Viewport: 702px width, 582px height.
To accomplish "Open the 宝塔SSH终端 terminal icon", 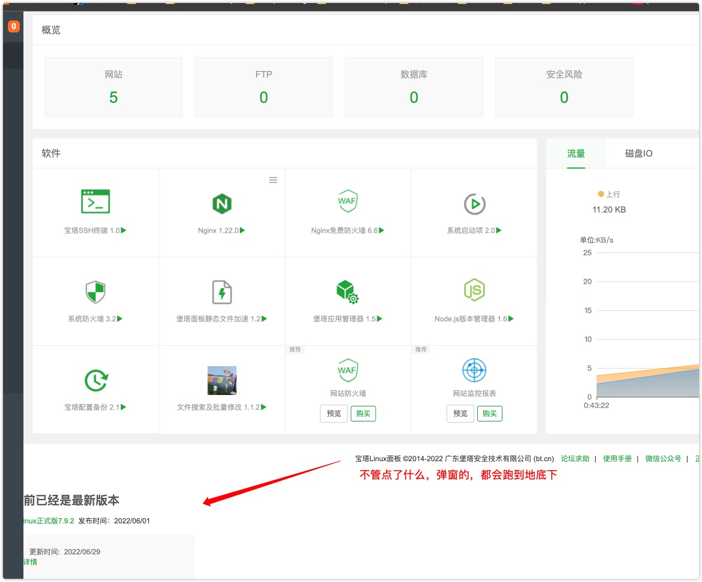I will [x=96, y=201].
